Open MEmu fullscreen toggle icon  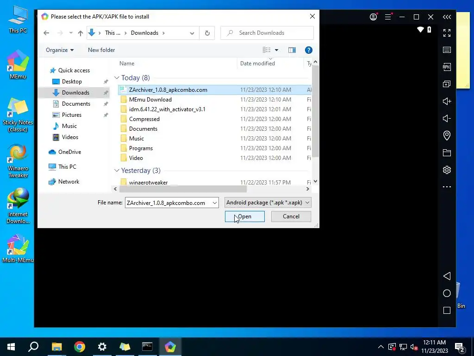(x=447, y=33)
